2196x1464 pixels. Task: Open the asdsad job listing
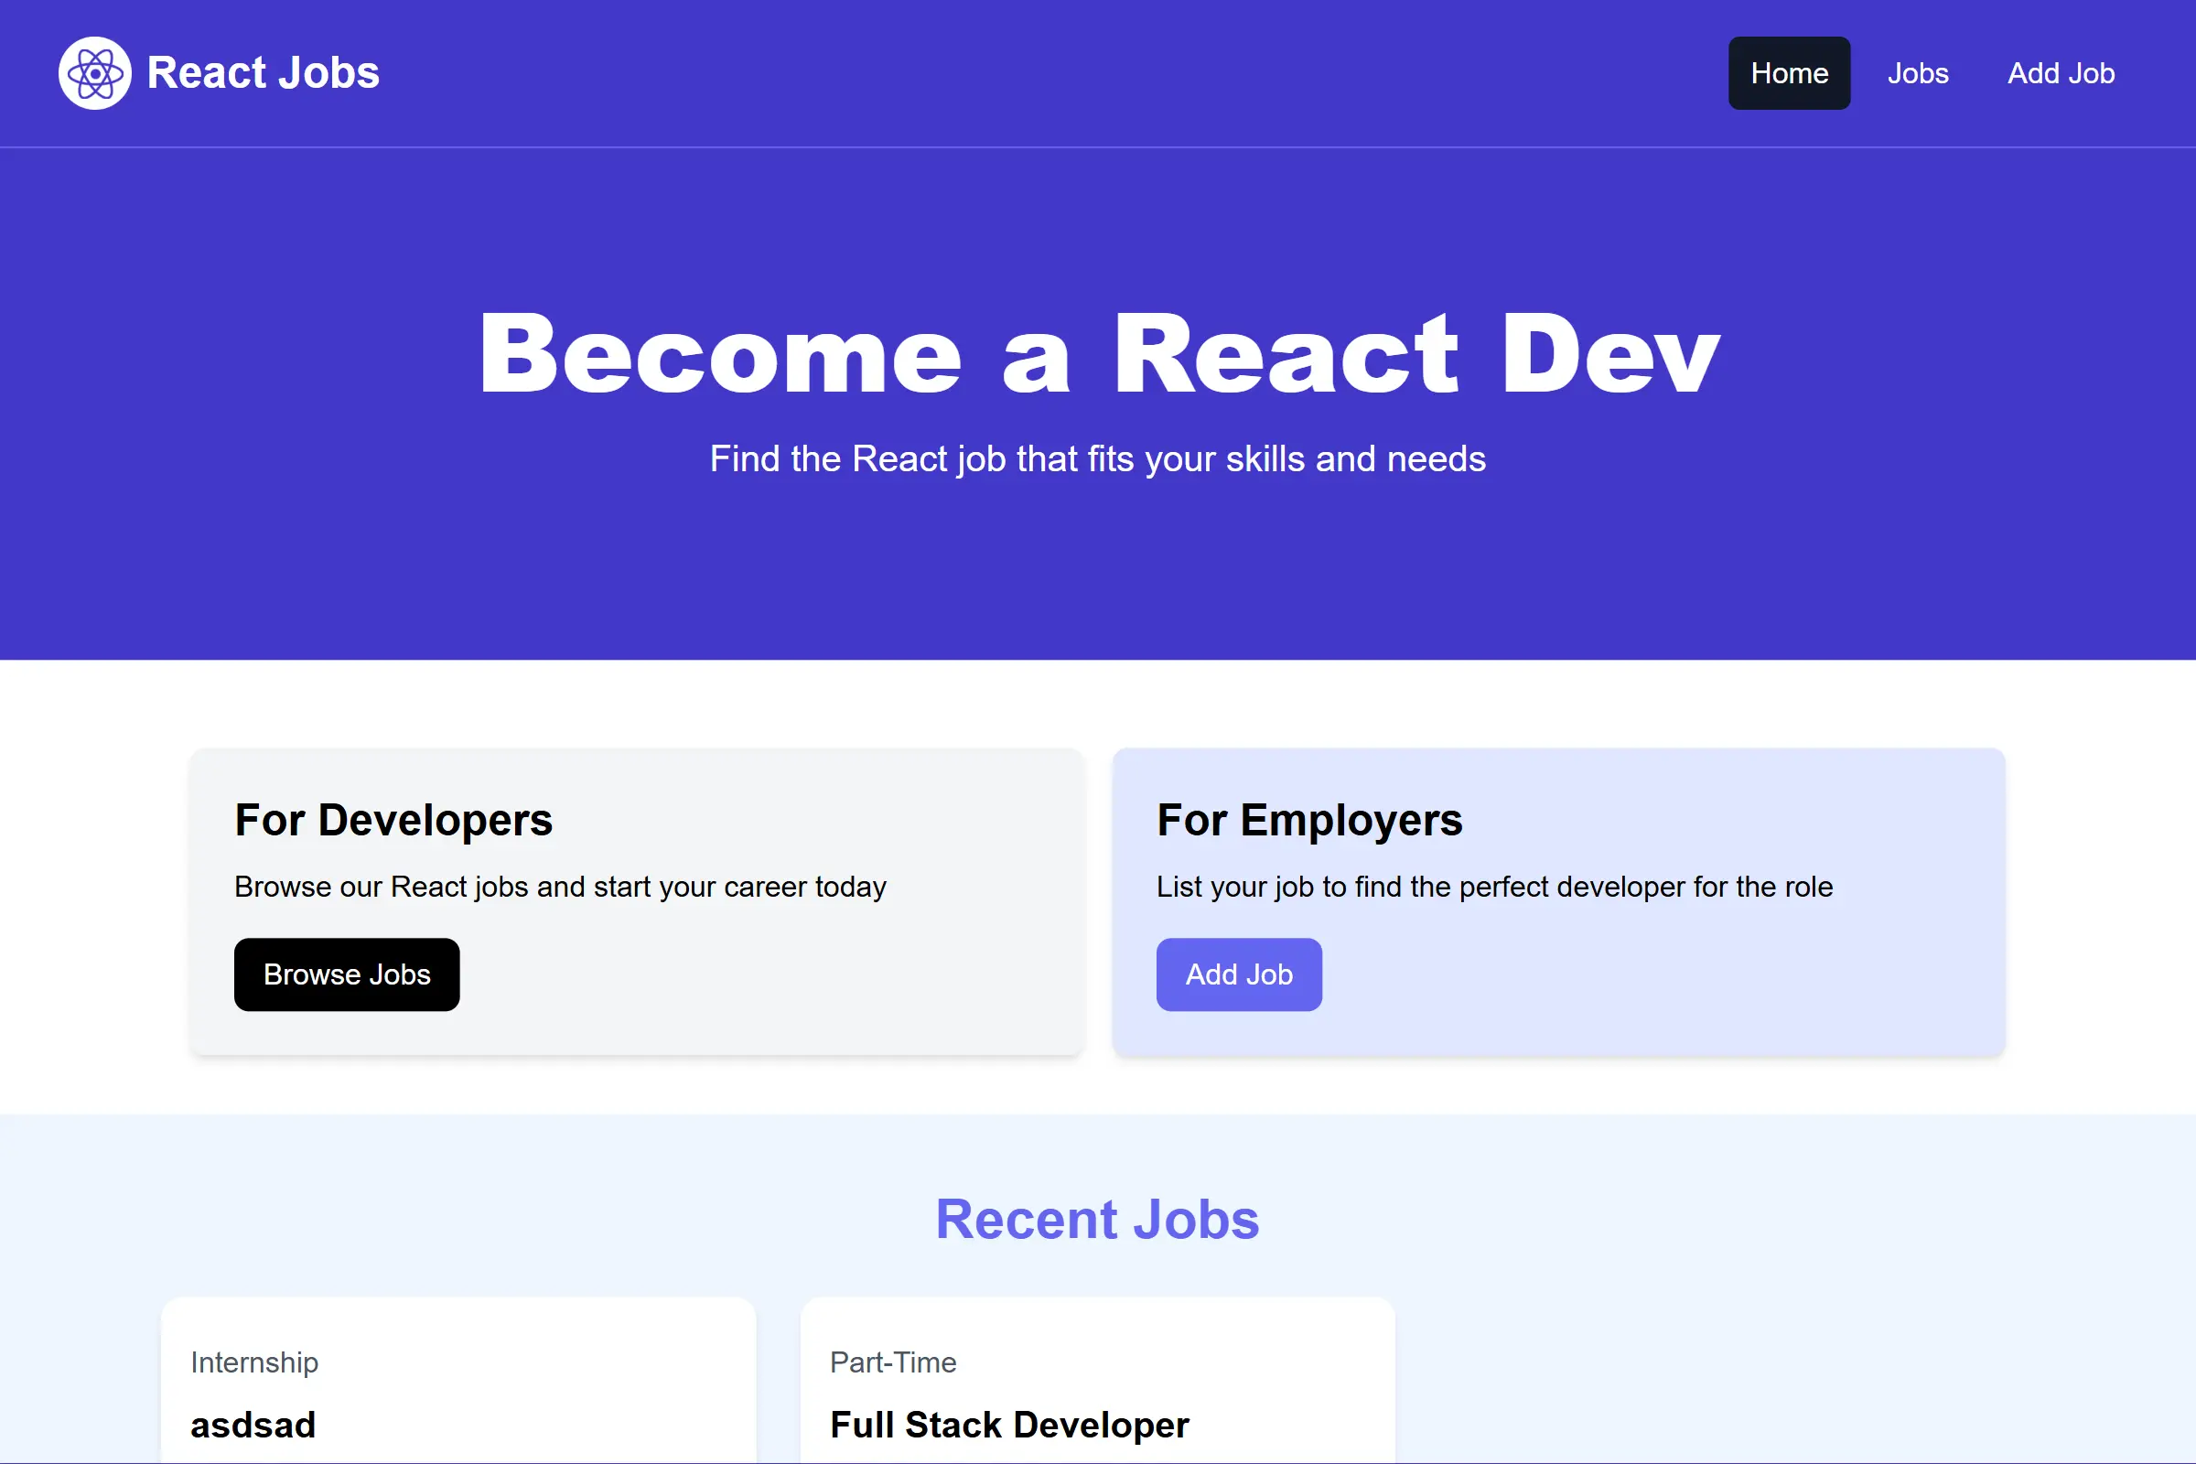pos(253,1424)
